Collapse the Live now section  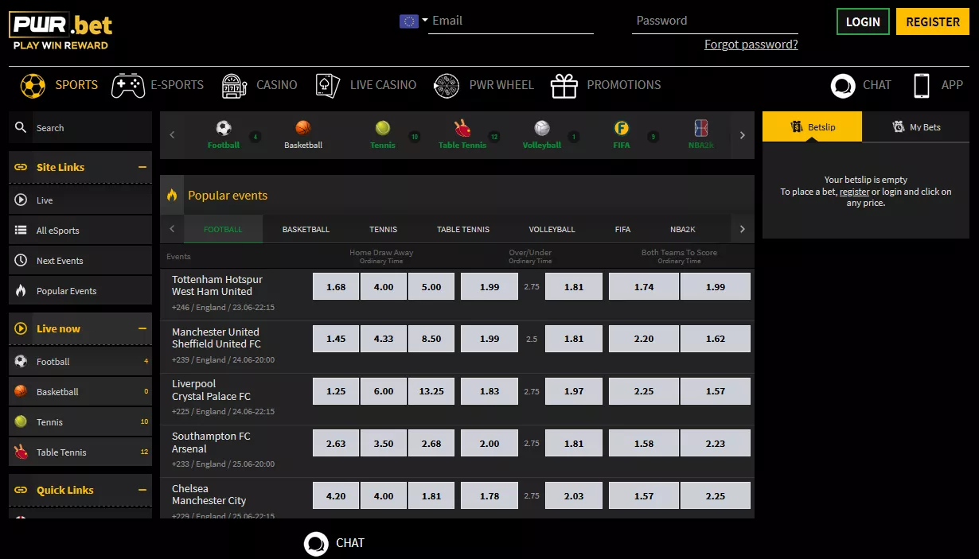(144, 328)
